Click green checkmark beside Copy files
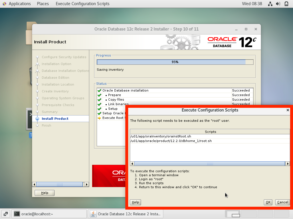The height and width of the screenshot is (219, 293). point(99,100)
